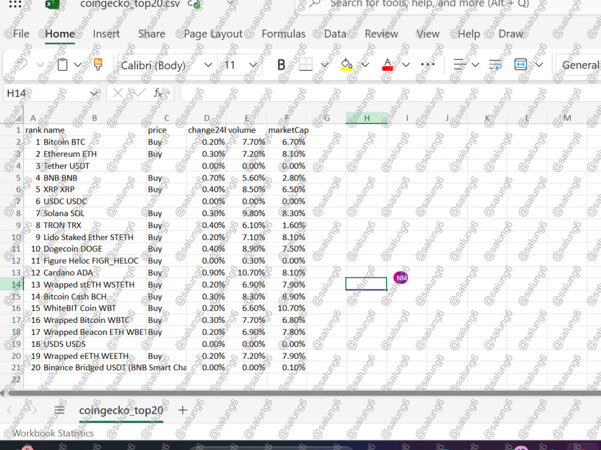601x450 pixels.
Task: Click the NM collaborator avatar
Action: point(401,278)
